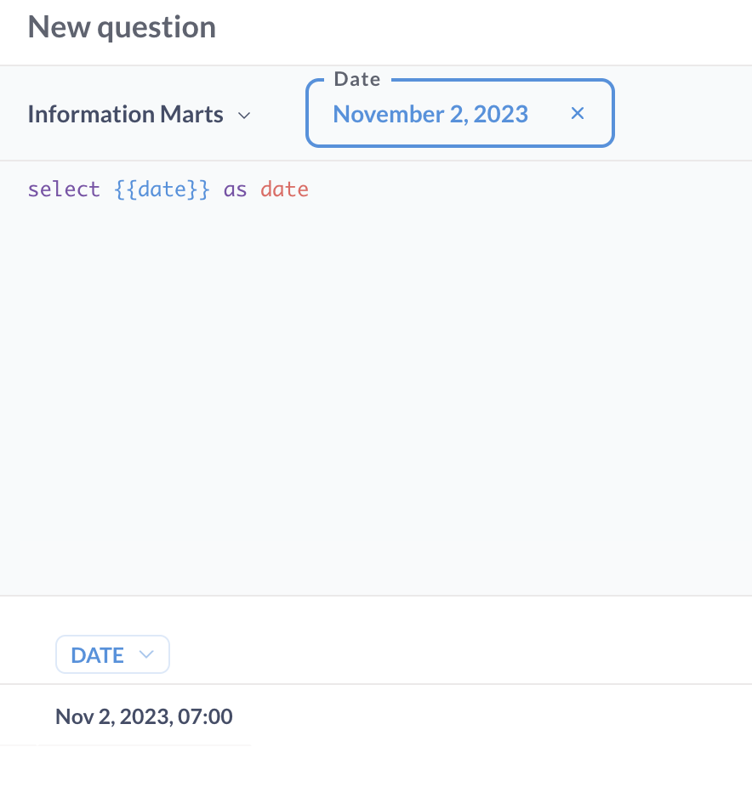Click the New question heading
Viewport: 752px width, 792px height.
point(122,26)
